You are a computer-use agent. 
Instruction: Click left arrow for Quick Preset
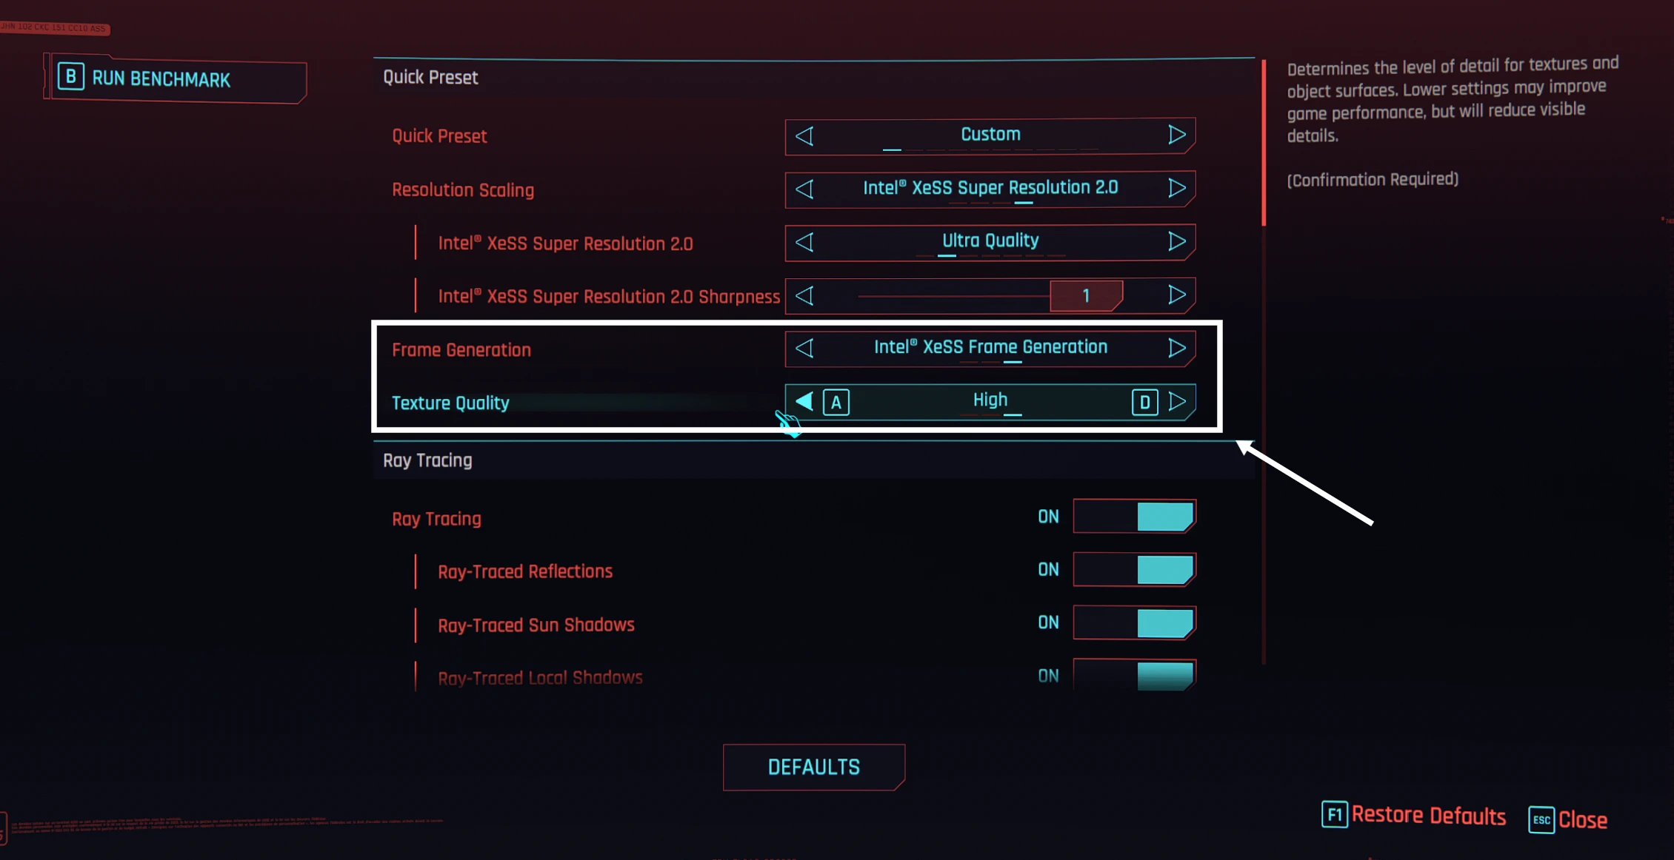click(x=804, y=136)
